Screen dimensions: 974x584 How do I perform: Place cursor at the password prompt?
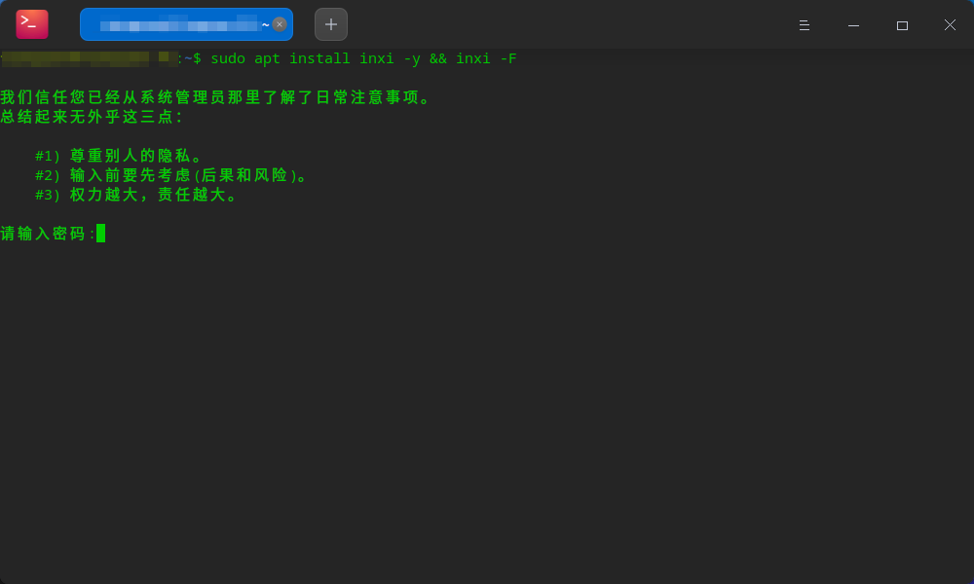(100, 234)
